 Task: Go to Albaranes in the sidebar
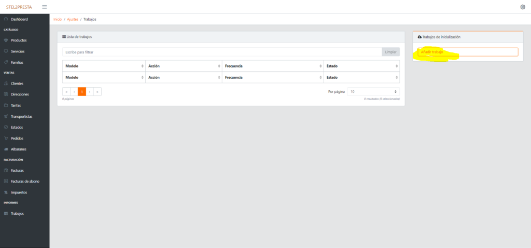pos(18,149)
